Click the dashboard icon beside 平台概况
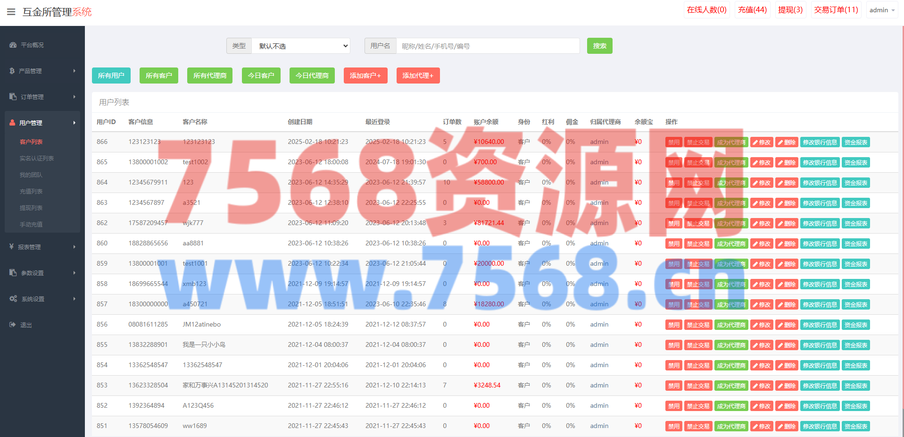The height and width of the screenshot is (437, 904). [13, 45]
